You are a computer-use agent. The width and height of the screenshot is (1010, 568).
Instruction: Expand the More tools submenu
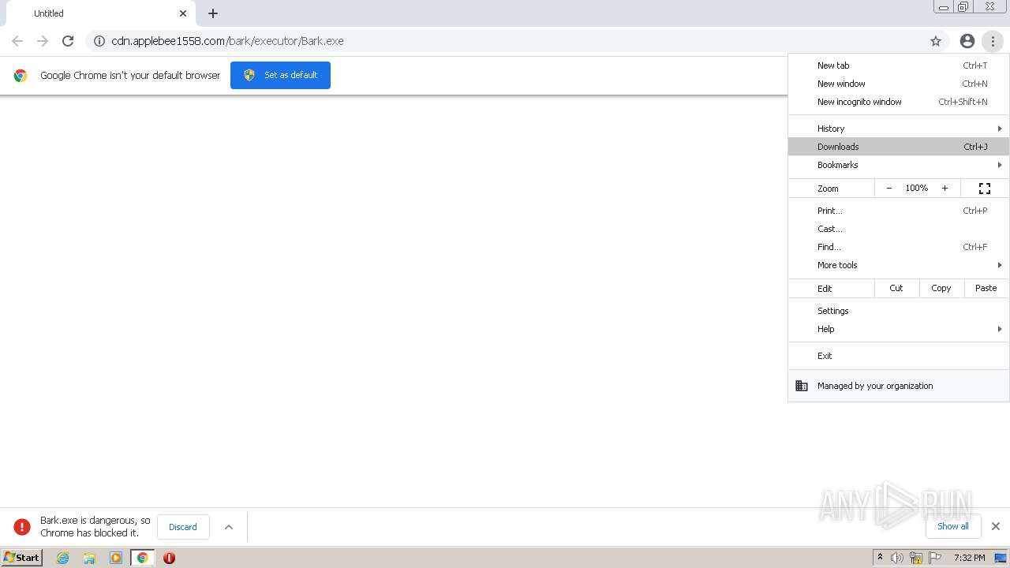(899, 265)
